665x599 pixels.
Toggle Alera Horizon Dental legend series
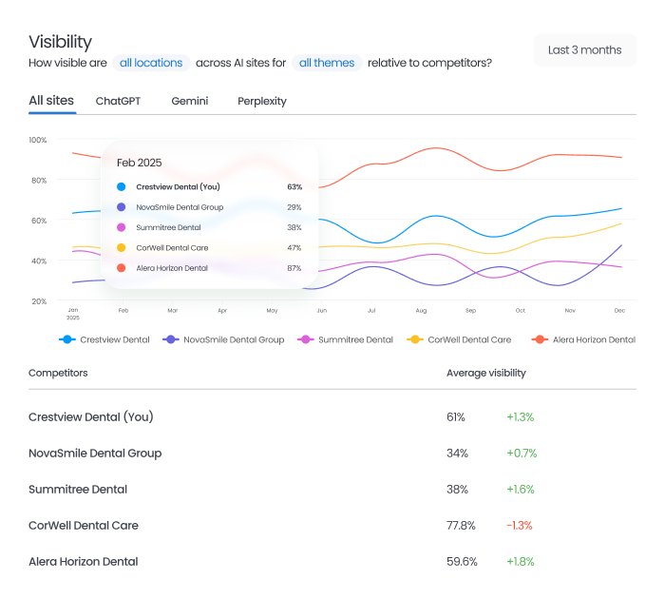[583, 339]
